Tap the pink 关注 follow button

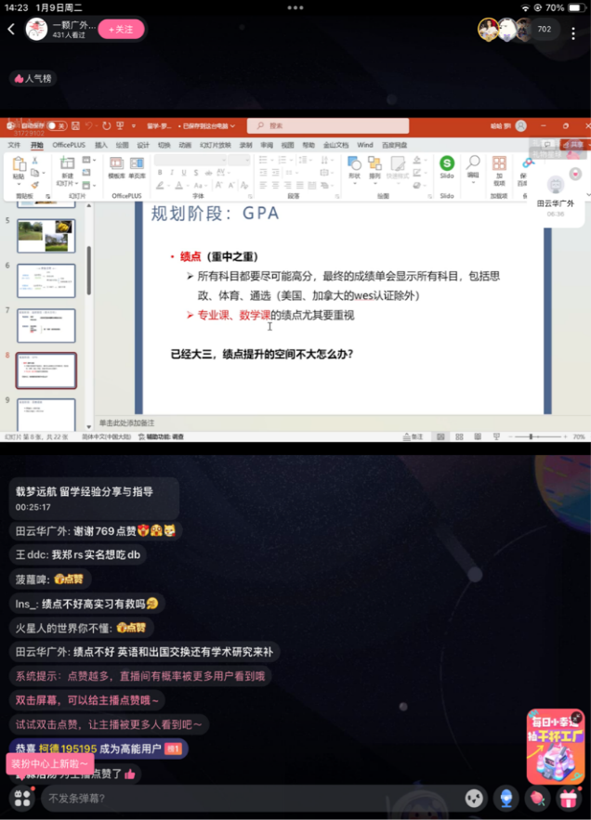click(x=121, y=30)
